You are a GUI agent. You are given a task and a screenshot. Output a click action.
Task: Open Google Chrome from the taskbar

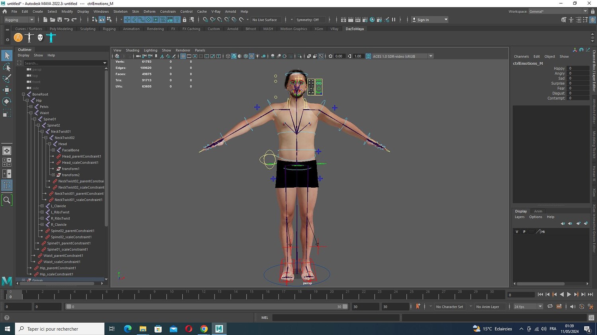tap(204, 329)
